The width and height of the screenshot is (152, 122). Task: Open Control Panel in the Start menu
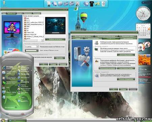click(23, 85)
